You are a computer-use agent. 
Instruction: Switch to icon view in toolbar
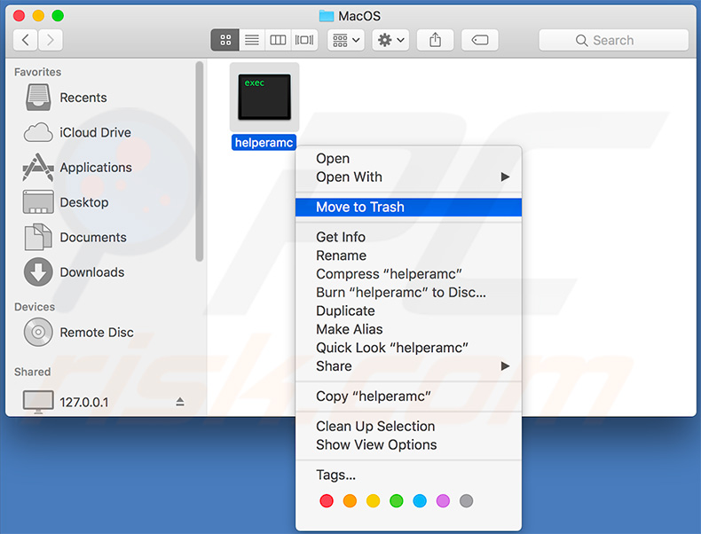coord(225,40)
